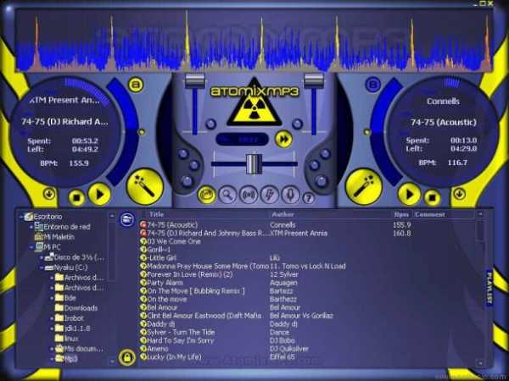Click the microphone record icon
The image size is (509, 381).
coord(290,195)
